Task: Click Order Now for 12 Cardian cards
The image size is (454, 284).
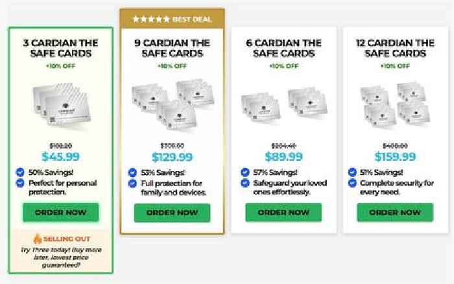Action: click(395, 213)
